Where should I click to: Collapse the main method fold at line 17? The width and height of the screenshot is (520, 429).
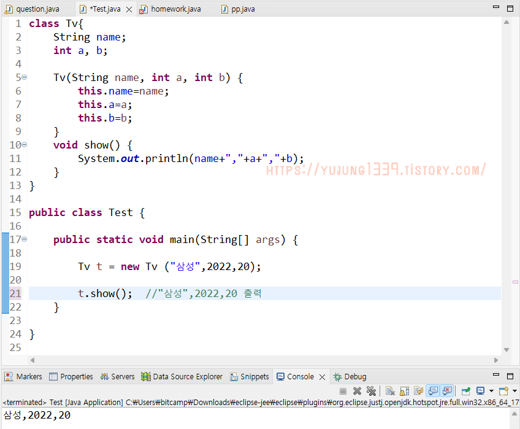pyautogui.click(x=24, y=239)
